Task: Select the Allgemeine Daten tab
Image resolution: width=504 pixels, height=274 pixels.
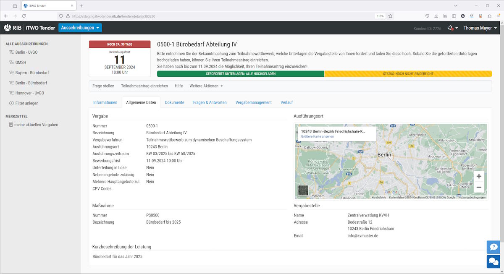Action: 141,102
